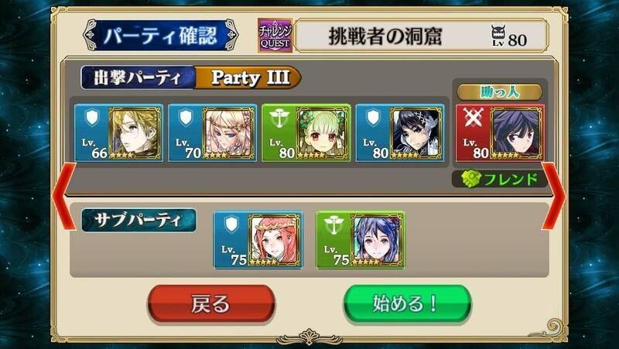Select the Lv. 80 black-haired shield character card
619x349 pixels.
[x=400, y=132]
